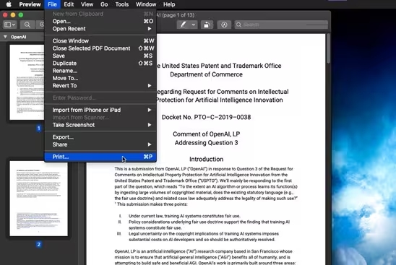Viewport: 396px width, 265px height.
Task: Select the page 2 thumbnail
Action: 38,199
